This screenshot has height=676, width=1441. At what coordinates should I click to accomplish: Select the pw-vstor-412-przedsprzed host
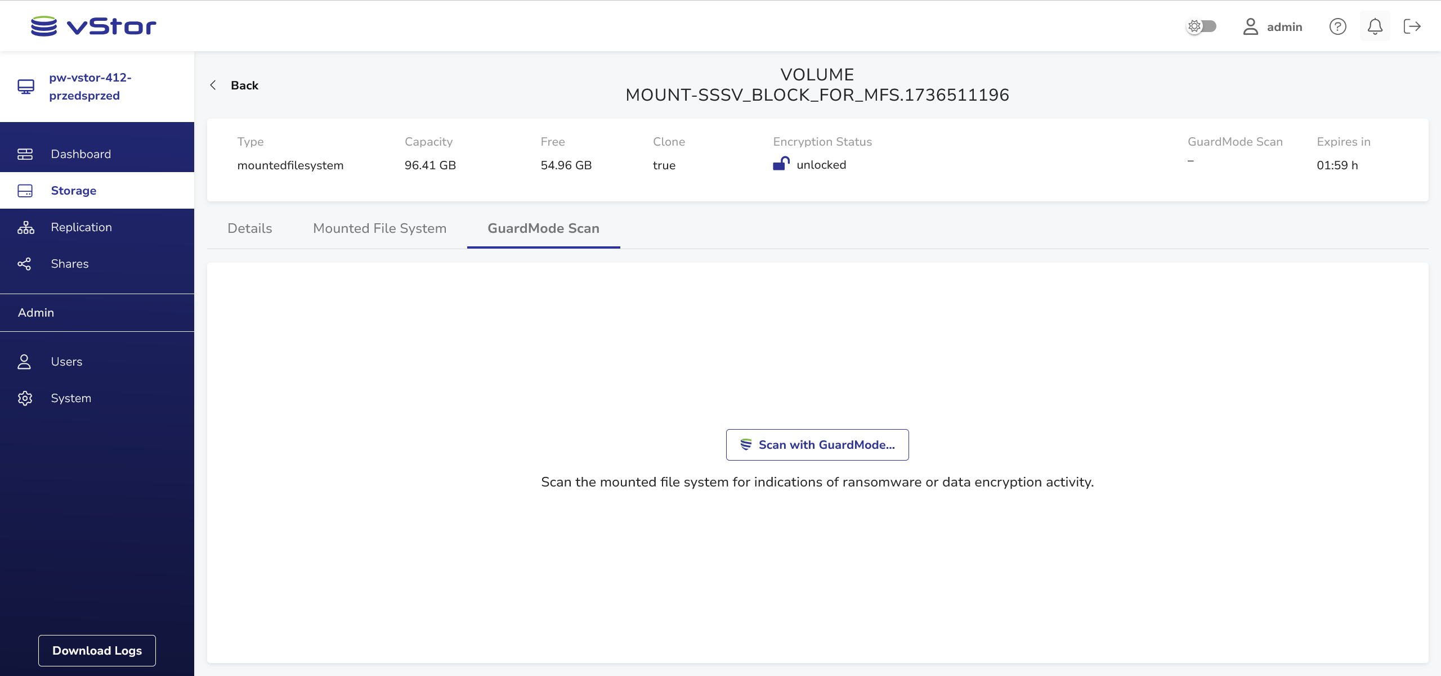pos(90,87)
